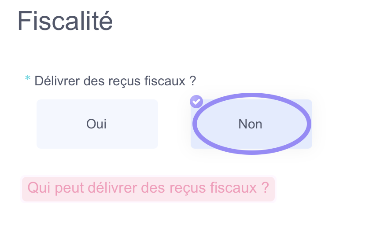The width and height of the screenshot is (369, 234).
Task: Tap the purple selected-state check icon
Action: pos(196,102)
